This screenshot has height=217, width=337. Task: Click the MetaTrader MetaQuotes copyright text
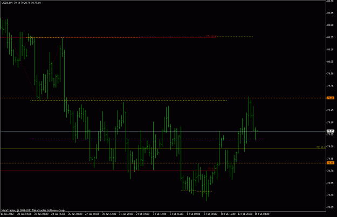click(x=33, y=210)
